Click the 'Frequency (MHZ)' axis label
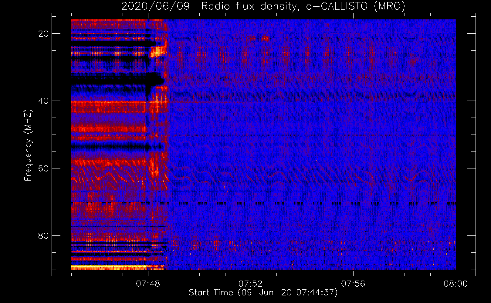The width and height of the screenshot is (491, 303). [28, 145]
